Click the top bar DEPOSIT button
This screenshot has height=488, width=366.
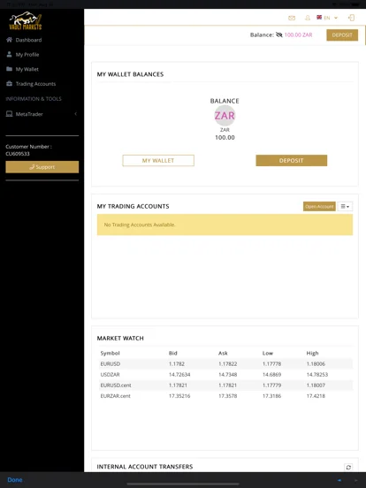click(x=342, y=35)
